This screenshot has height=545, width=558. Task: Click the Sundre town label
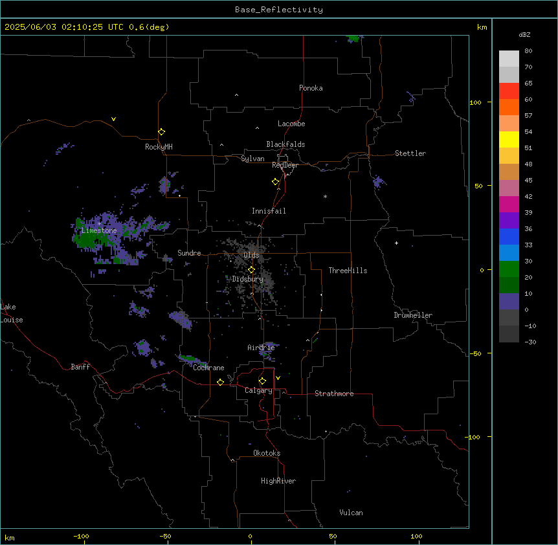click(x=189, y=253)
